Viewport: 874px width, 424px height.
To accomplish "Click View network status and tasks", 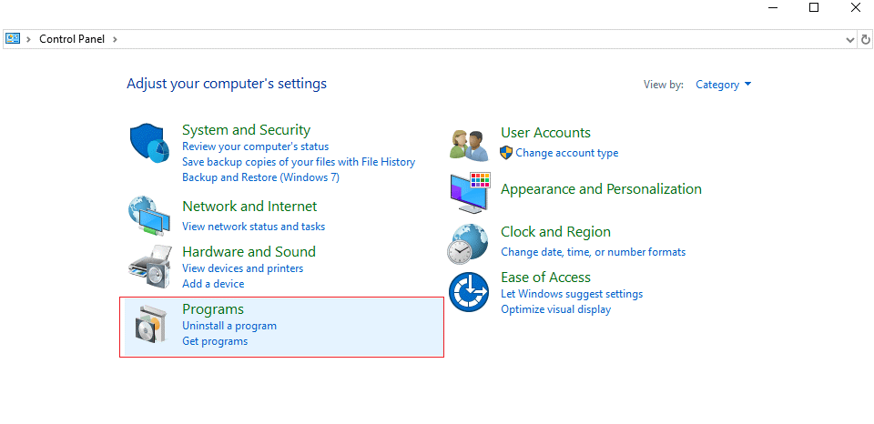I will coord(254,227).
